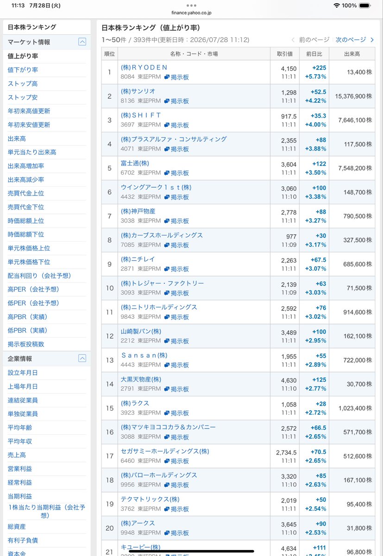
Task: Open 富士通(株) stock page
Action: (135, 163)
